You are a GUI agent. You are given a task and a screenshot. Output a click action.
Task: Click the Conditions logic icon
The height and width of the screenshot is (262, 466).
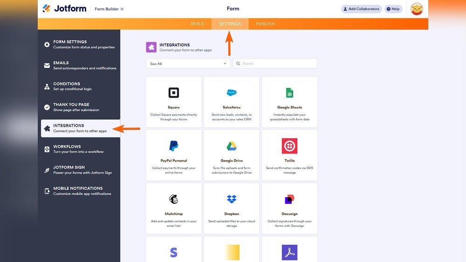click(x=47, y=87)
